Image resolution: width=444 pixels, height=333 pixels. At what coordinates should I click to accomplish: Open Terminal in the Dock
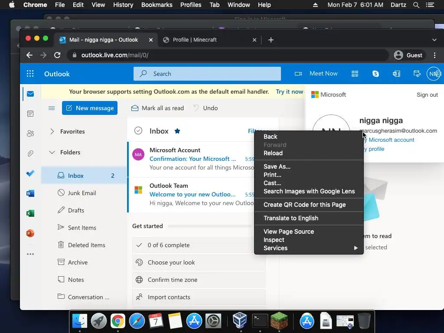260,320
